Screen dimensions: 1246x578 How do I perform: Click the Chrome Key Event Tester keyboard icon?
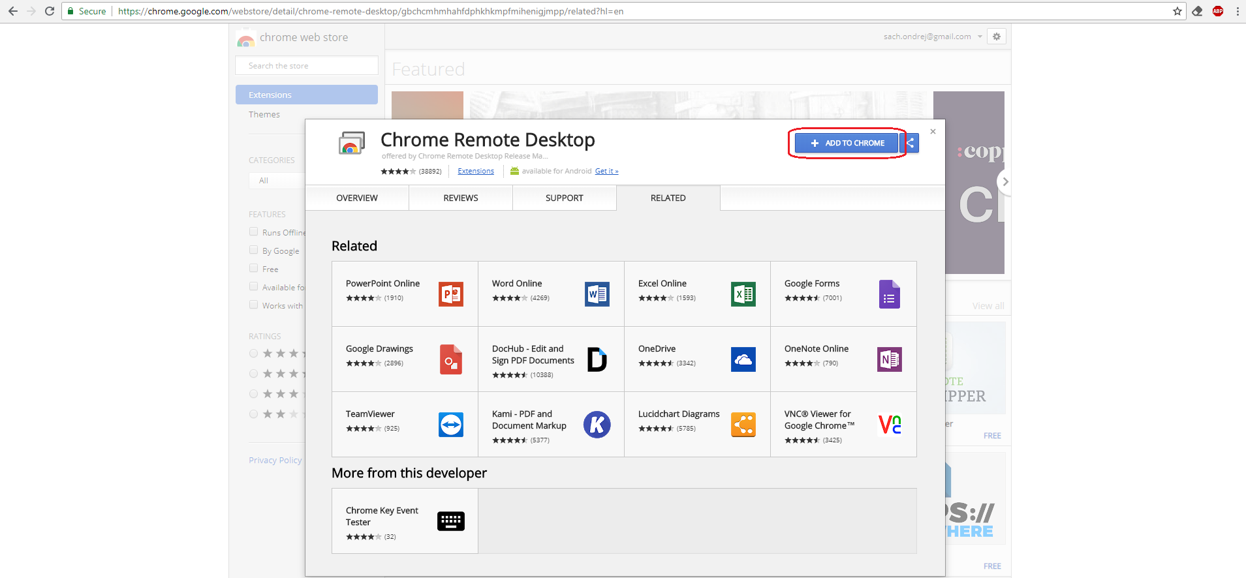click(x=450, y=521)
